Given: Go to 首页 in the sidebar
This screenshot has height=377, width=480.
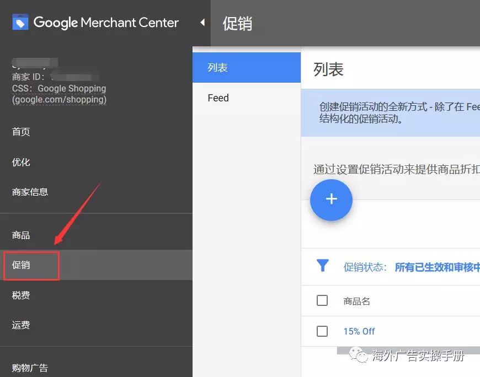Looking at the screenshot, I should click(21, 132).
